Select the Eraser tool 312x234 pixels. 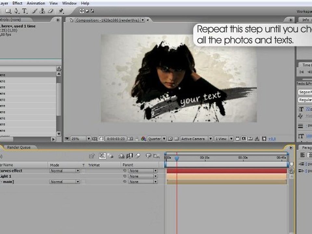point(50,11)
